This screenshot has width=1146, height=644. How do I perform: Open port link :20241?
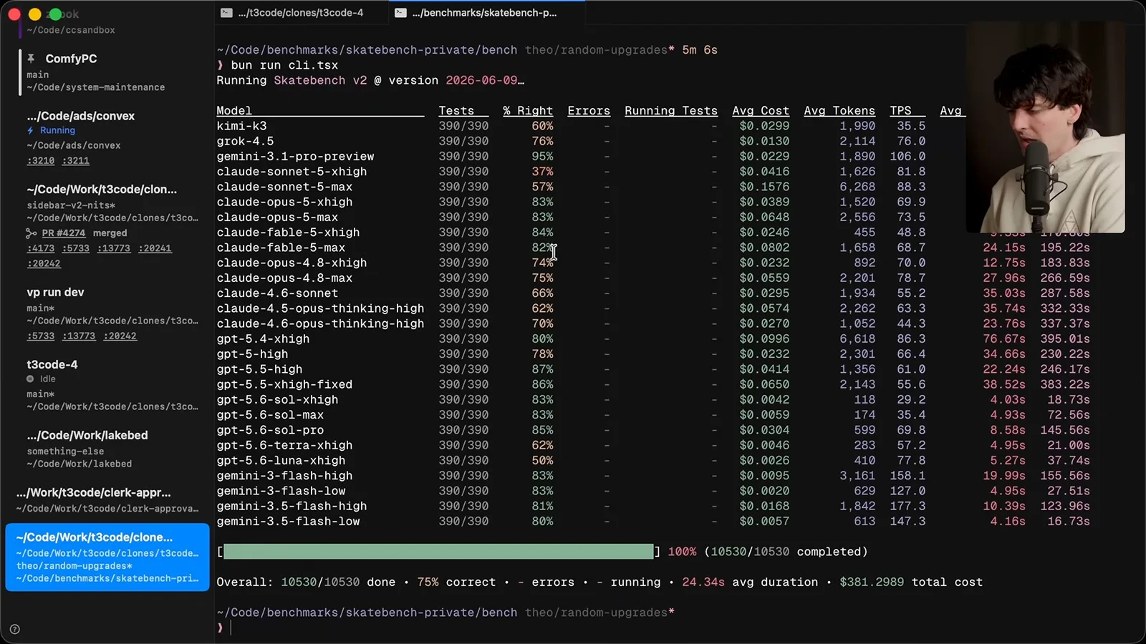click(155, 248)
